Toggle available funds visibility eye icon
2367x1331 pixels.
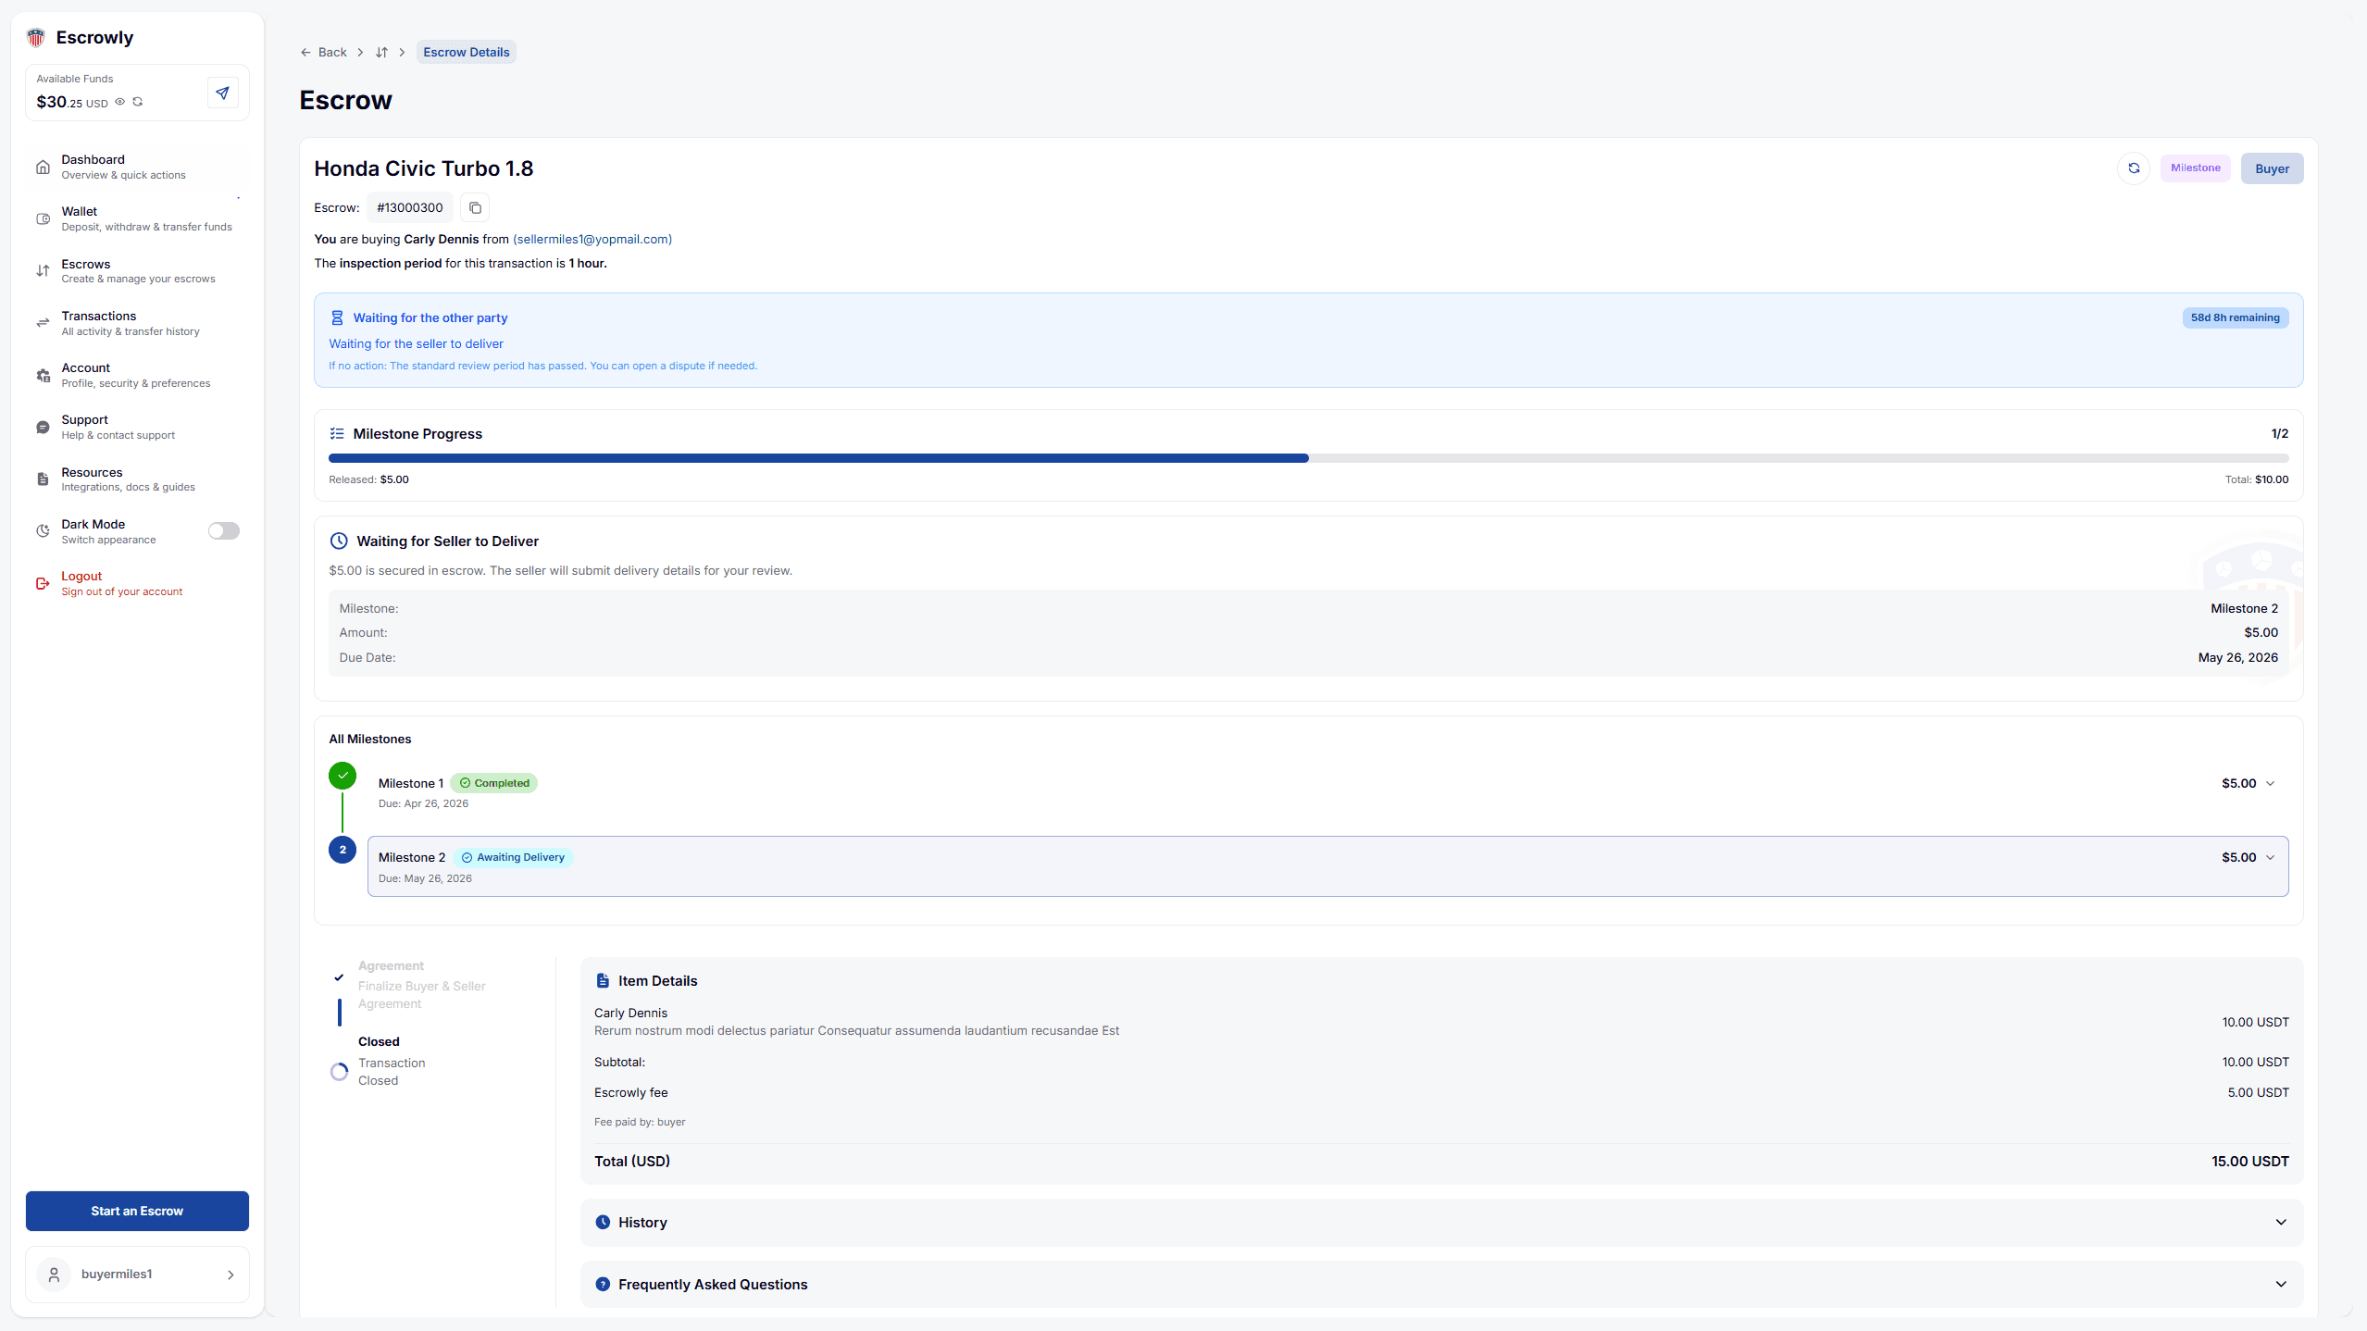(x=119, y=102)
